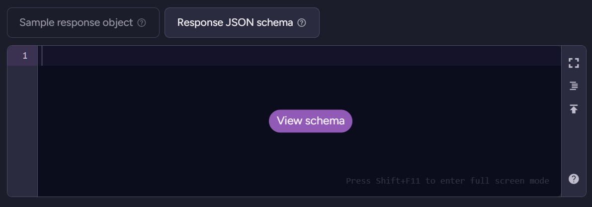
Task: Click the 'Response JSON schema' label text
Action: [235, 23]
